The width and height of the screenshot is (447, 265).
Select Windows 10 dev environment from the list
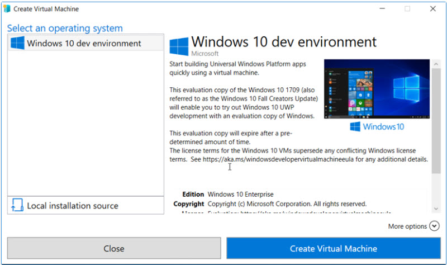pyautogui.click(x=84, y=43)
